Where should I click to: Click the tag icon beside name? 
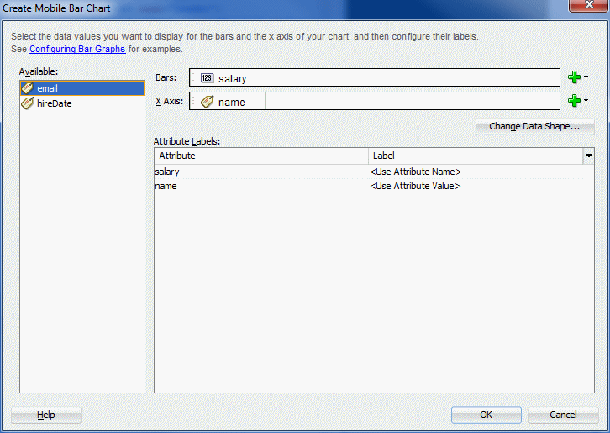[x=207, y=101]
